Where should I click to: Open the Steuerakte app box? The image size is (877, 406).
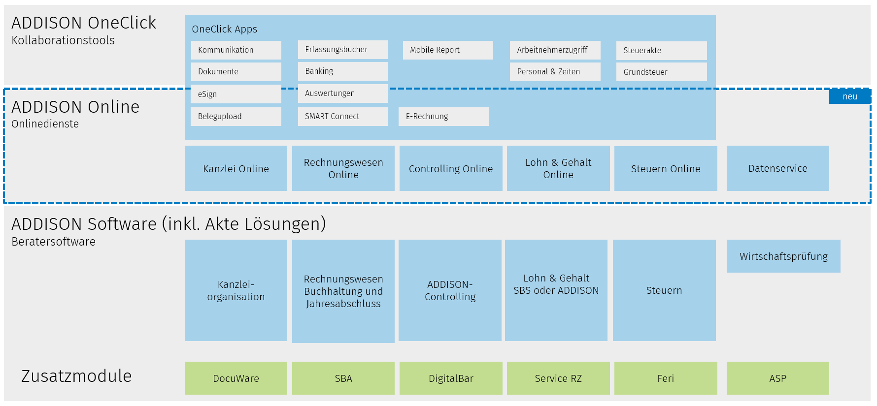point(662,51)
